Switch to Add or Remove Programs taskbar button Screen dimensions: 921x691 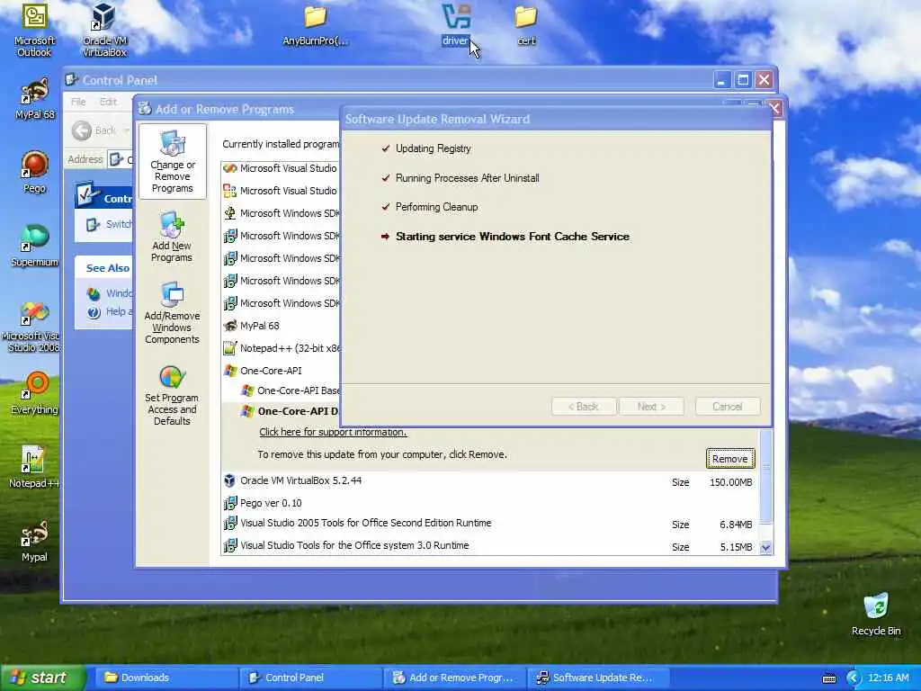coord(454,678)
